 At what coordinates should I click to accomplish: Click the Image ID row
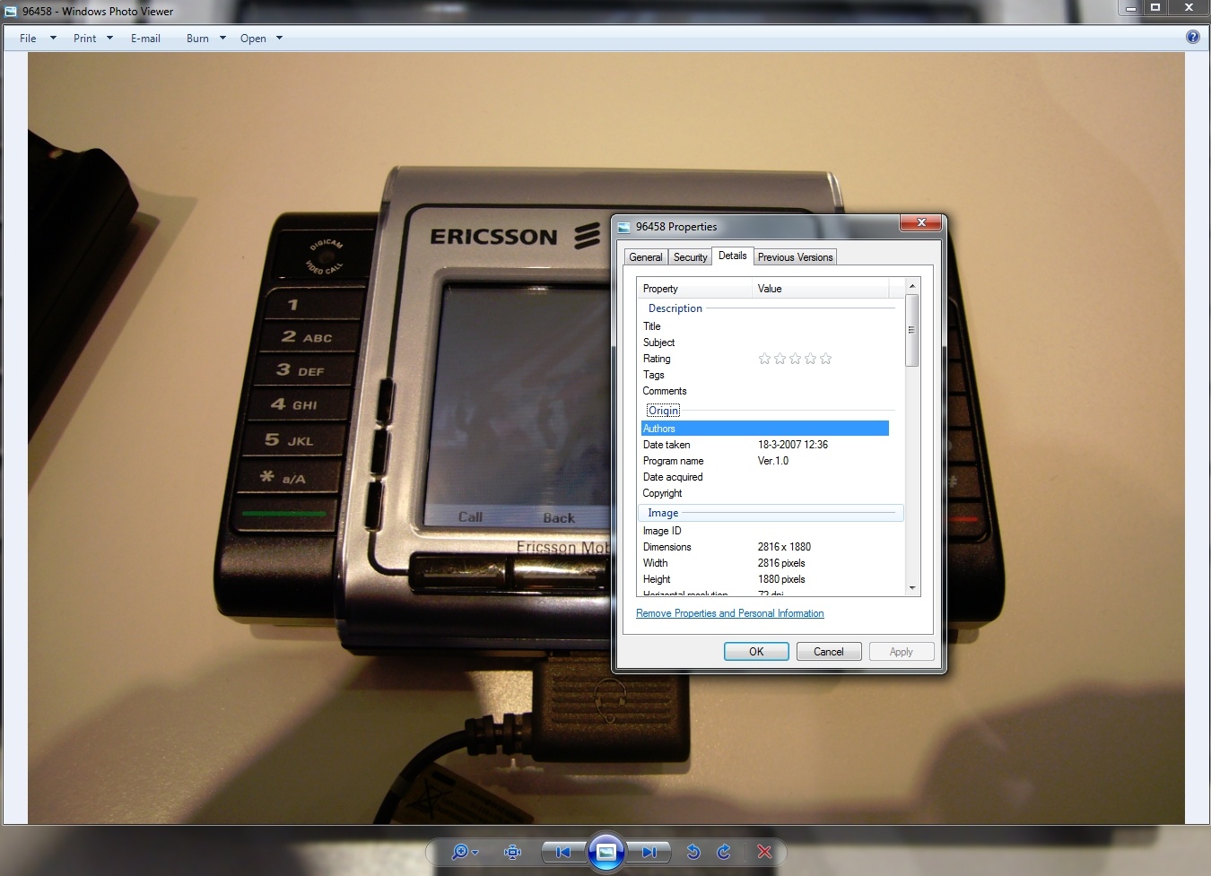coord(764,531)
